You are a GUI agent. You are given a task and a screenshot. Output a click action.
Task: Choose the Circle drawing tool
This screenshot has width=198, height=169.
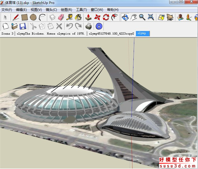pos(33,17)
